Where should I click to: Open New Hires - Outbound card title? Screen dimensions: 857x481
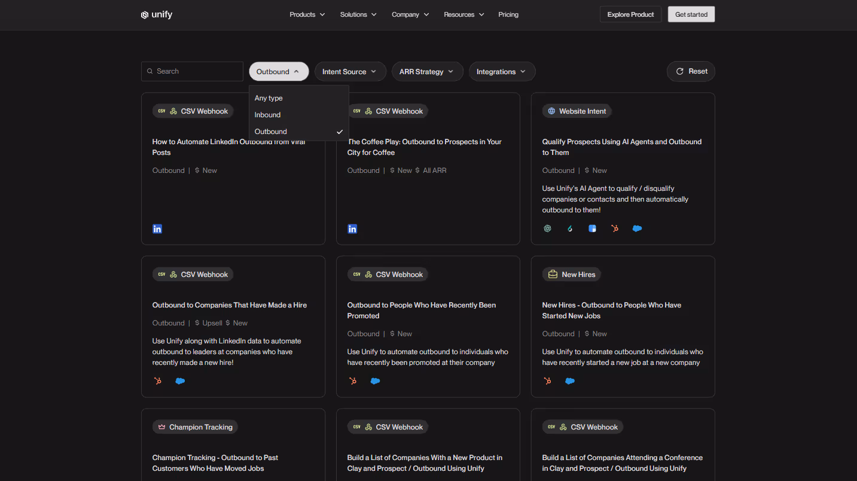(612, 310)
